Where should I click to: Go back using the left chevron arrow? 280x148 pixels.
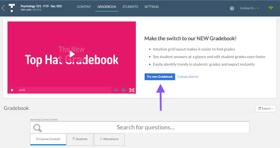point(3,8)
